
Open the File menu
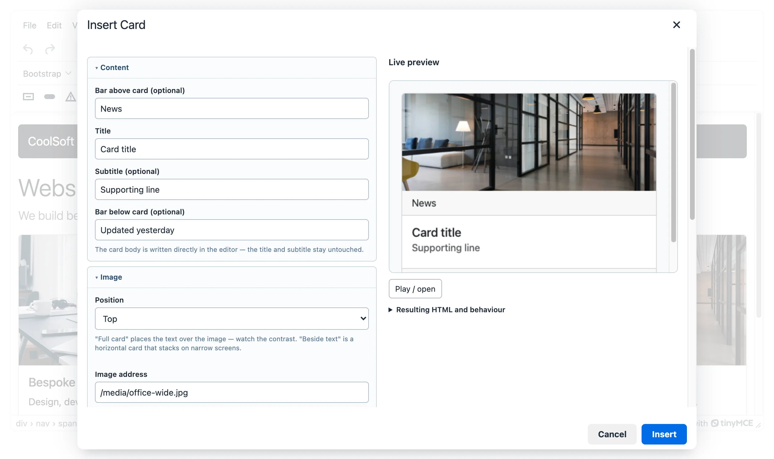30,25
